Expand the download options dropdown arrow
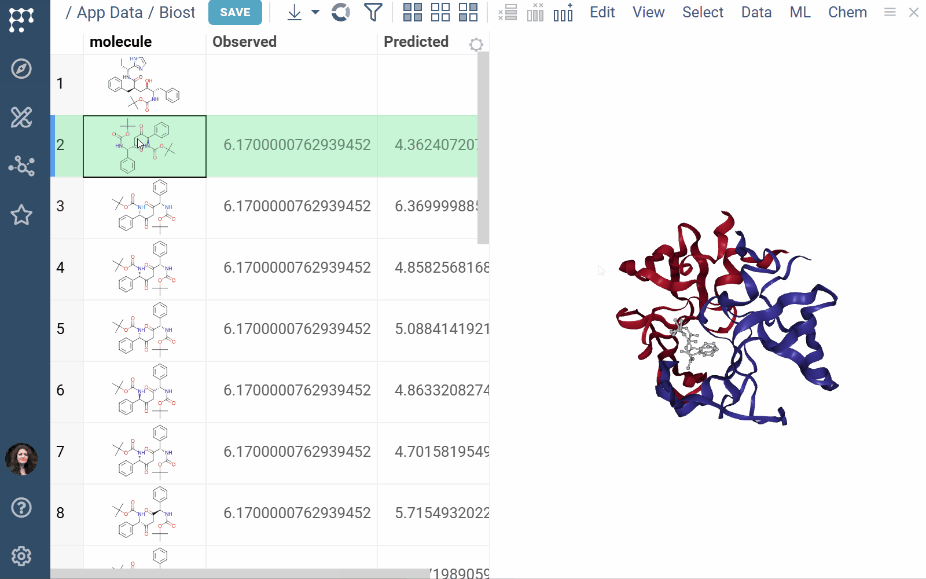The image size is (926, 579). click(x=315, y=12)
